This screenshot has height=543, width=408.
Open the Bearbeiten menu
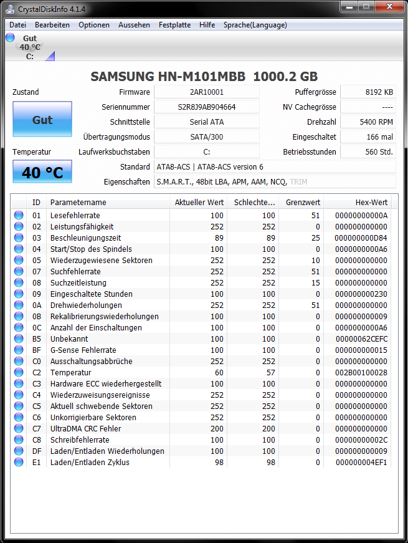click(x=52, y=25)
